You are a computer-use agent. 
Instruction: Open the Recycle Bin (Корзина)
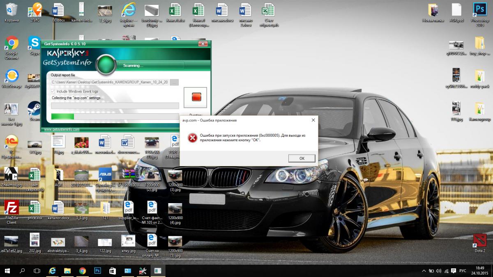tap(11, 10)
